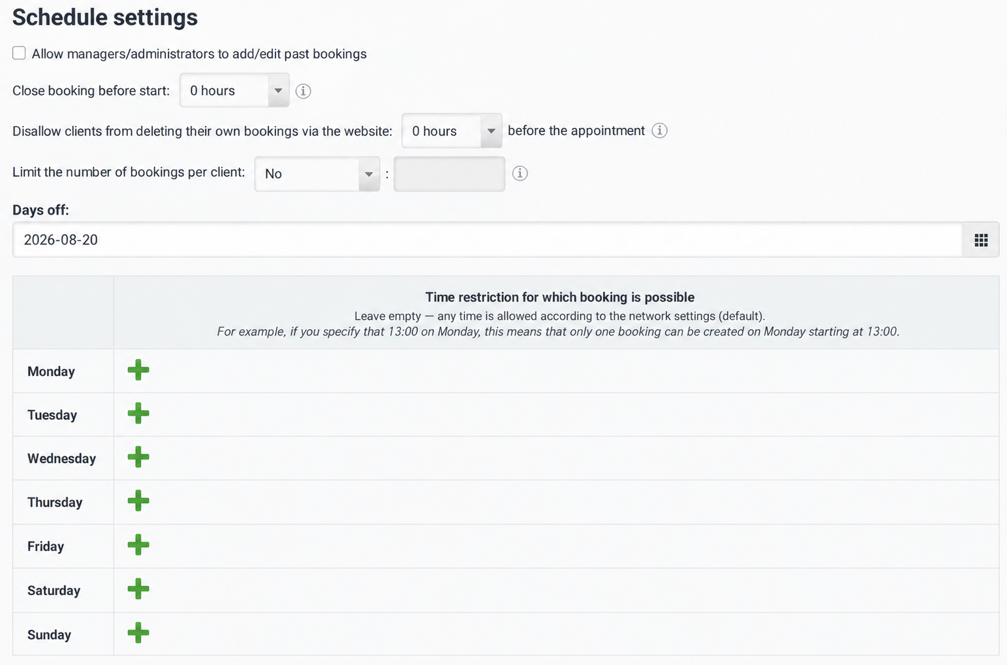Viewport: 1007px width, 665px height.
Task: Click the Schedule settings heading
Action: (x=105, y=17)
